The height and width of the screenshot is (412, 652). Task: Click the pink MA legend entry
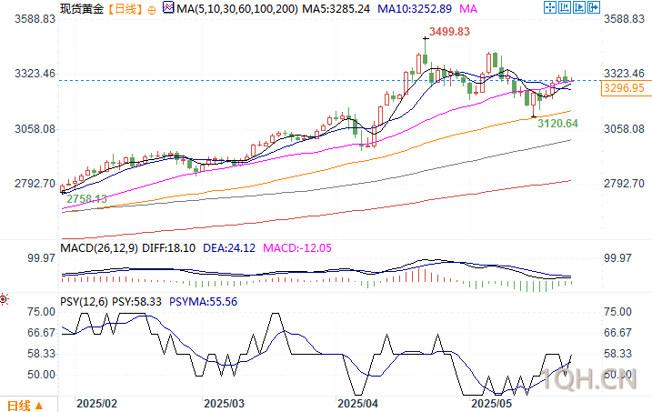pos(468,9)
